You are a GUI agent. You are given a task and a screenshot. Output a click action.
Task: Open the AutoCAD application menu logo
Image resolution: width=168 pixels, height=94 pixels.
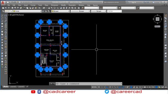[x=3, y=3]
